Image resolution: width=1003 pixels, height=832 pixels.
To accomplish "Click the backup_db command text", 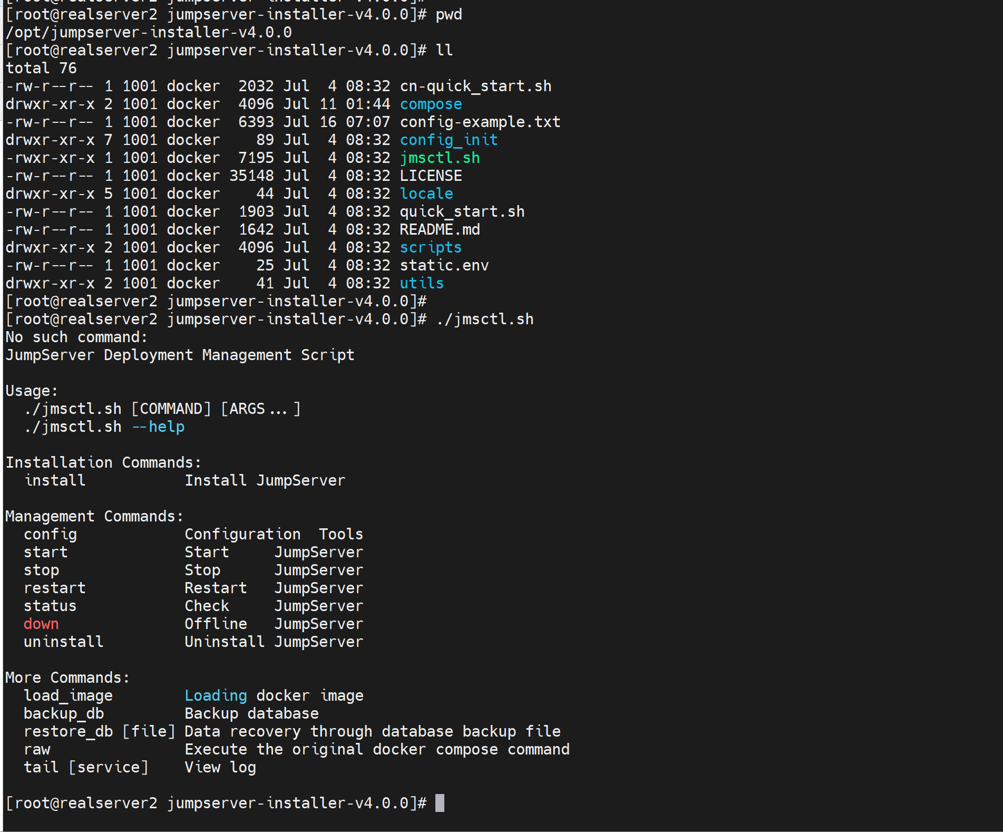I will pyautogui.click(x=64, y=714).
